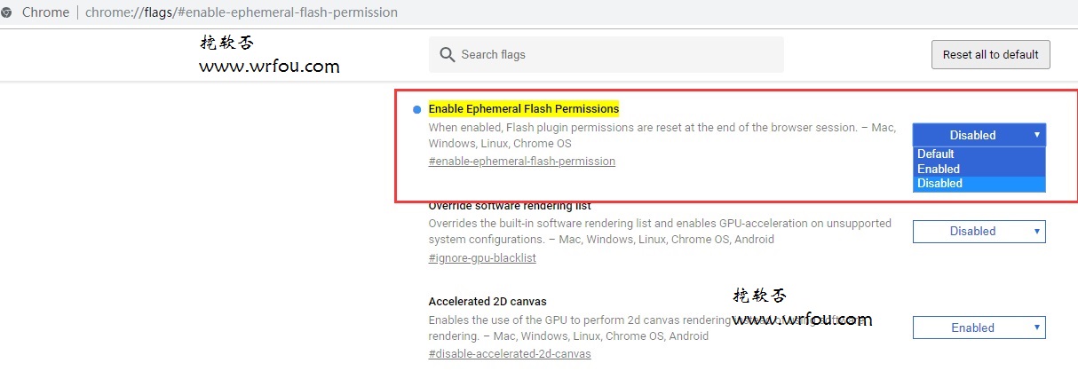Select Enabled in the open dropdown list
Image resolution: width=1078 pixels, height=379 pixels.
tap(979, 169)
